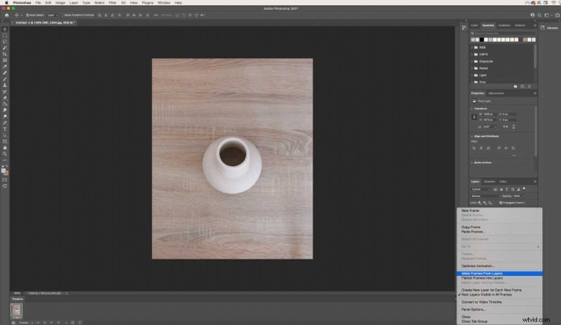561x325 pixels.
Task: Switch to the Gradients tab
Action: (x=504, y=25)
